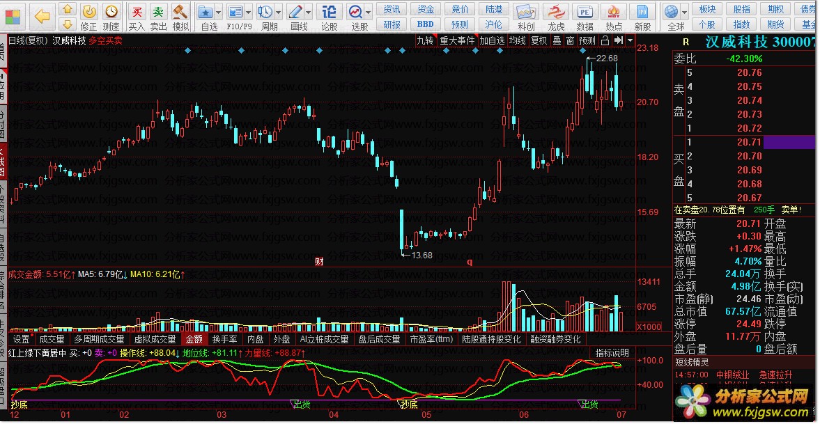Toggle the 预测 forecast on chart toolbar
820x424 pixels.
[587, 41]
